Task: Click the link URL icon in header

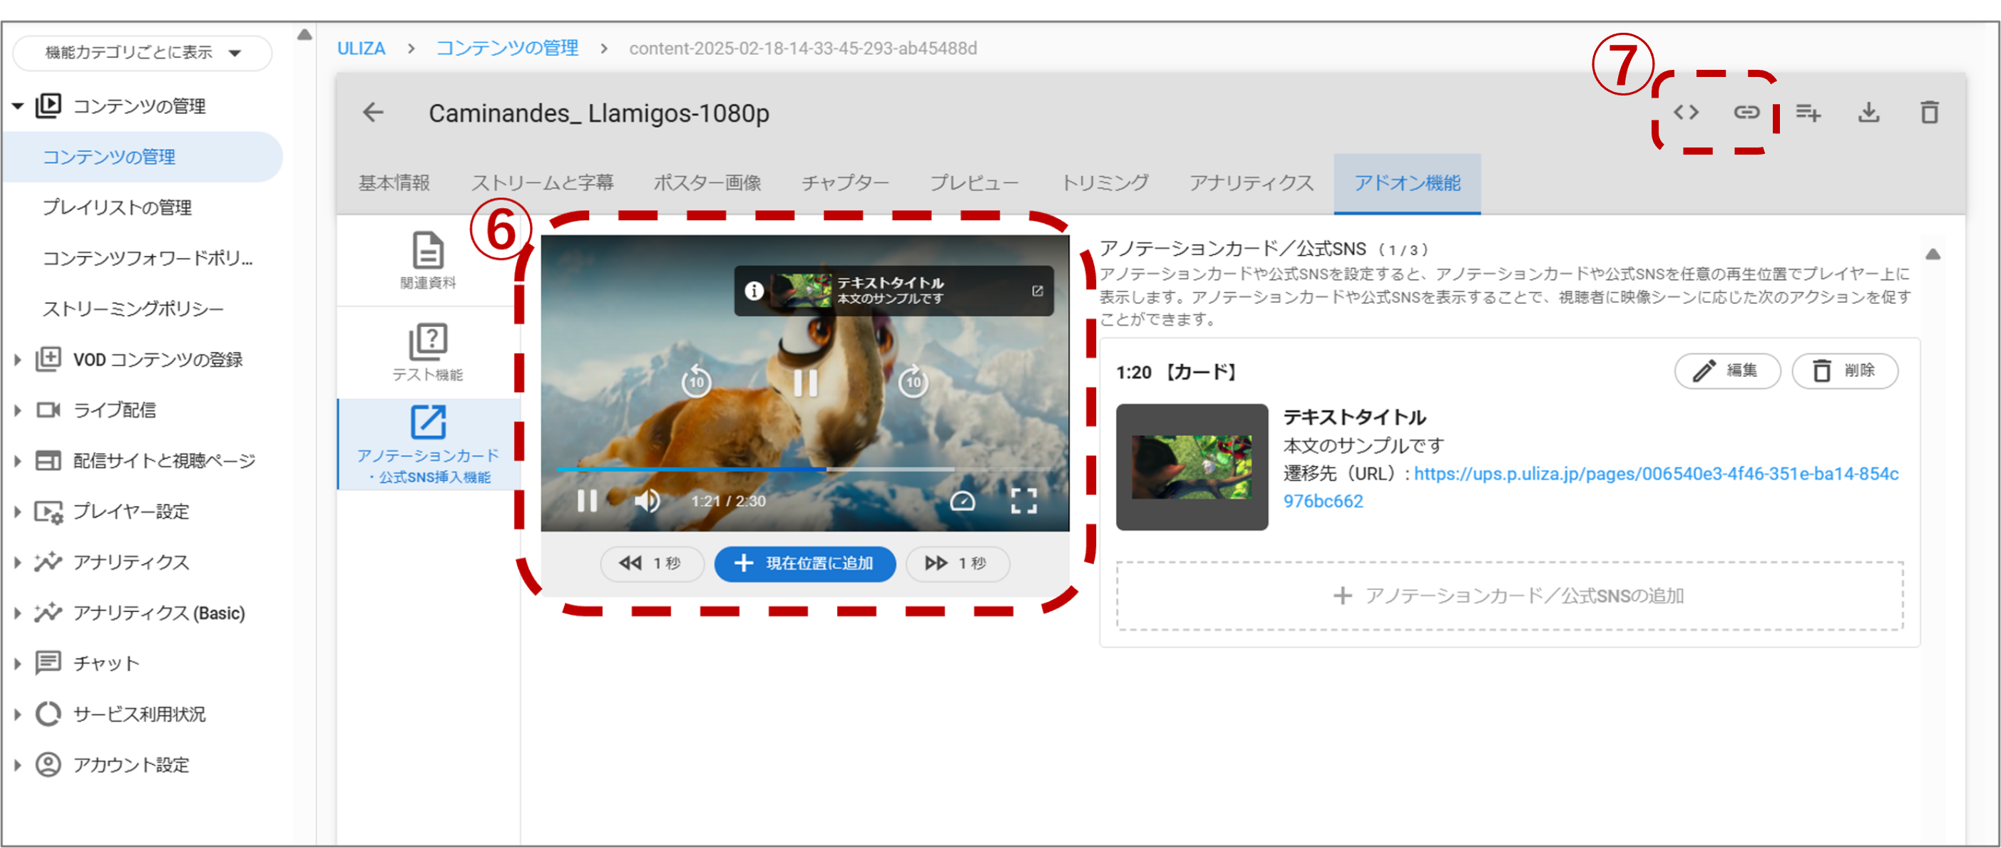Action: [1746, 113]
